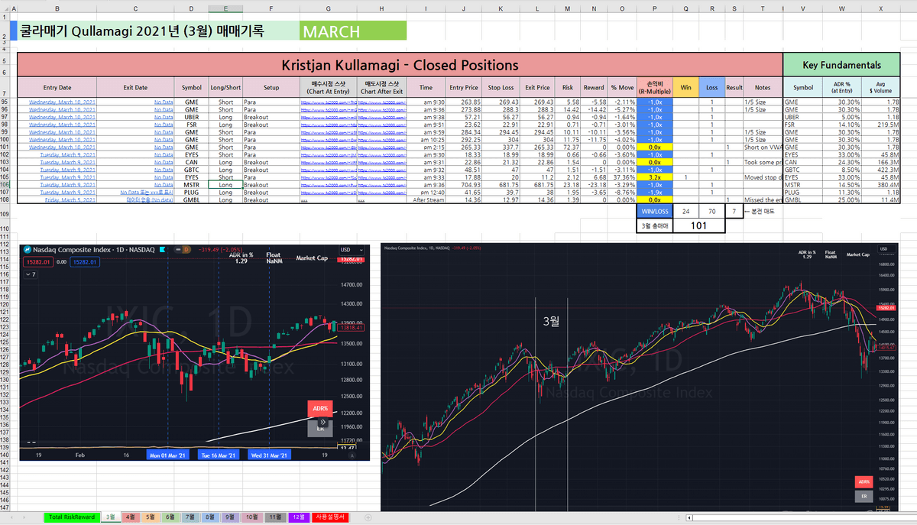Image resolution: width=917 pixels, height=525 pixels.
Task: Click the double-chevron icon beside ADR% in left chart
Action: [x=322, y=421]
